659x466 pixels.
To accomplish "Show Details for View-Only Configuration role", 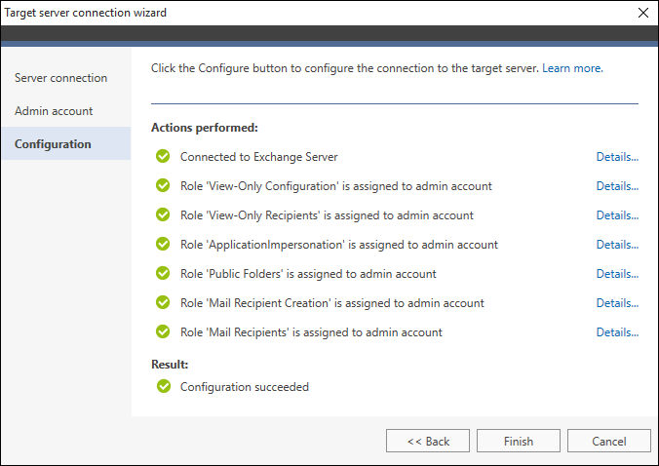I will coord(617,186).
